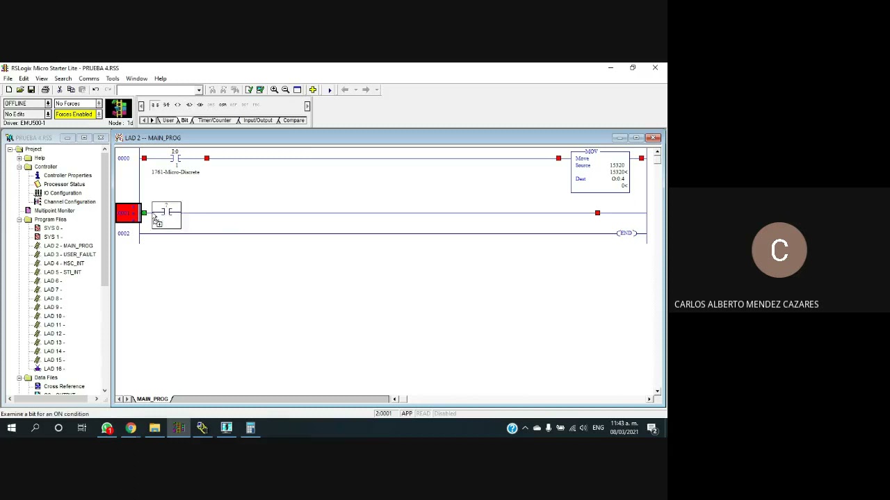Switch to the Input/Output instruction tab
The image size is (890, 500).
[x=257, y=121]
